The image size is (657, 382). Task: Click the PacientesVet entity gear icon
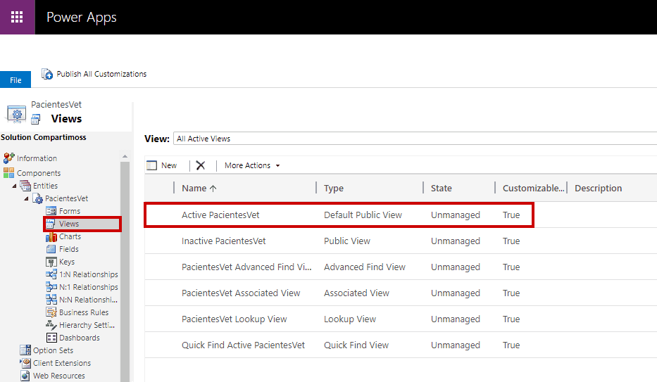pyautogui.click(x=38, y=198)
